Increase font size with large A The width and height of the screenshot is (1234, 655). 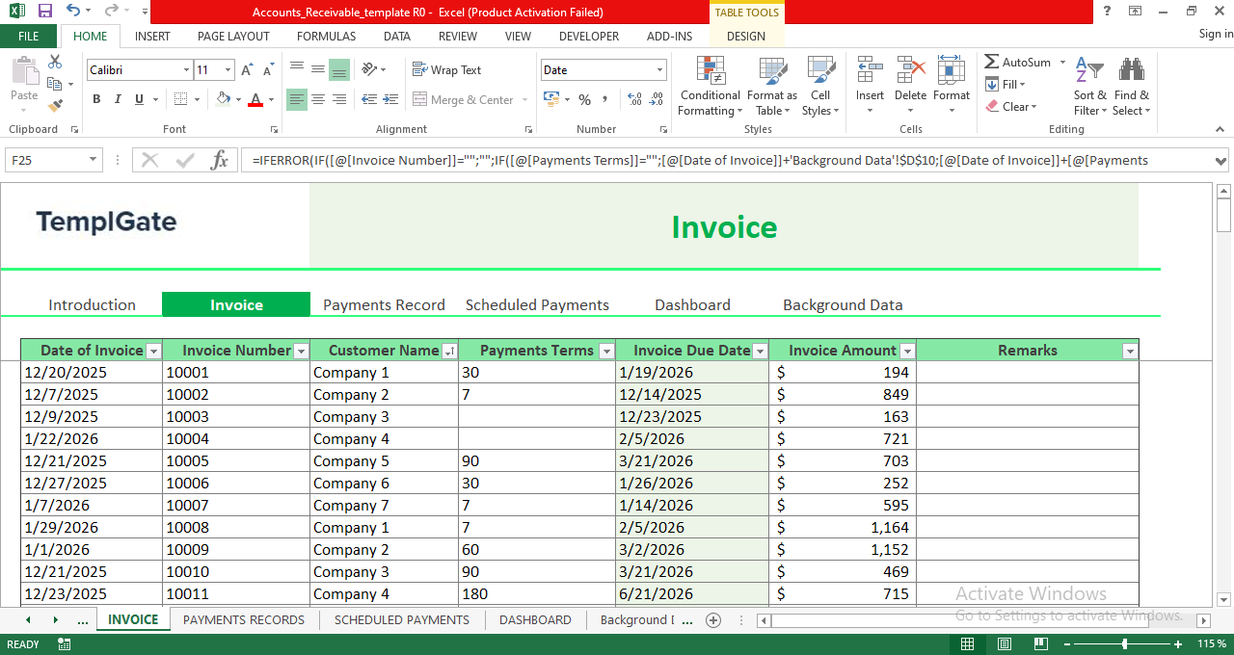click(247, 70)
